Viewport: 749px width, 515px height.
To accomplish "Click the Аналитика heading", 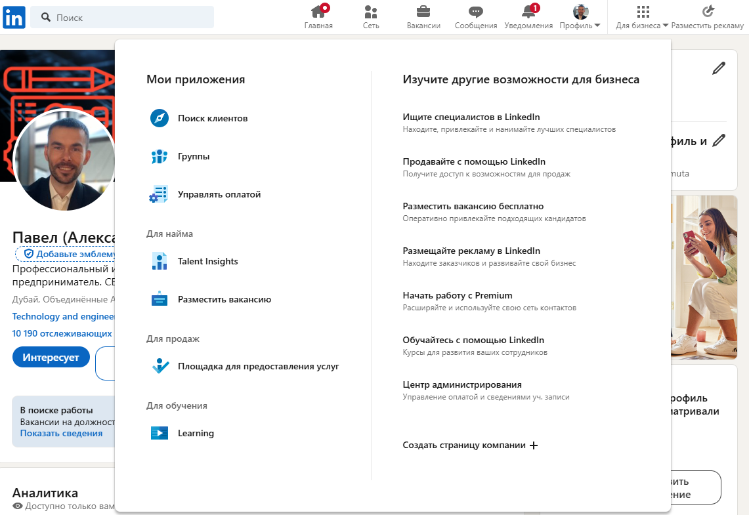I will [45, 493].
